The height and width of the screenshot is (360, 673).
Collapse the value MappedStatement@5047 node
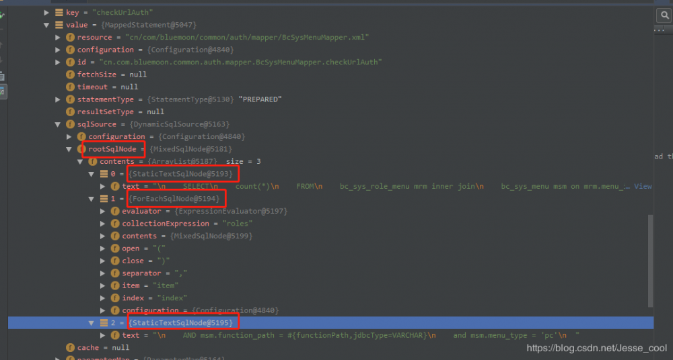47,25
